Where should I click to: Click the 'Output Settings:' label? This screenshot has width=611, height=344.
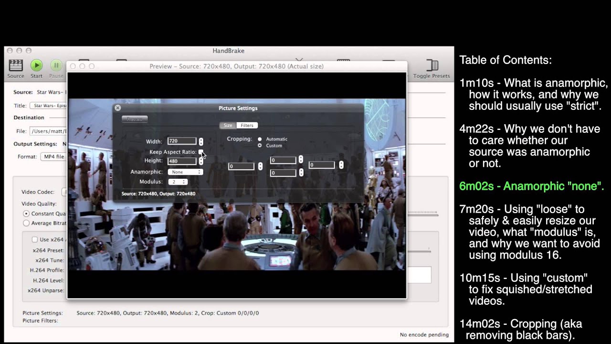[35, 144]
